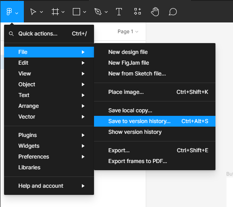Open the Object submenu
233x207 pixels.
click(x=49, y=84)
